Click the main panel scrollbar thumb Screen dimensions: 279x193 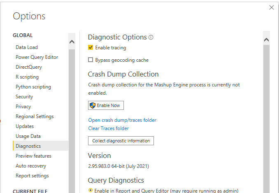(266, 119)
